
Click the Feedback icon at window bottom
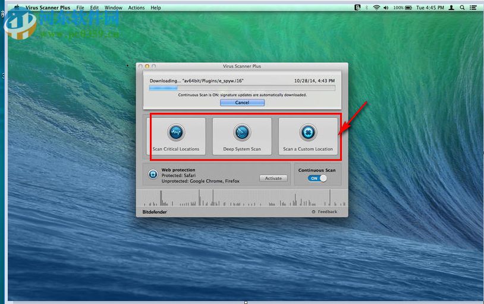tap(313, 212)
